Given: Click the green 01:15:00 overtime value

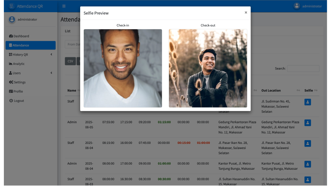Looking at the screenshot, I should (164, 122).
